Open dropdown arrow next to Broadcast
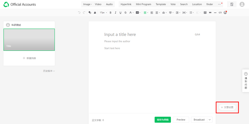The width and height of the screenshot is (249, 124). click(x=210, y=120)
